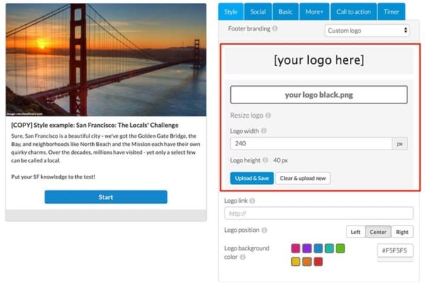425x283 pixels.
Task: Click the Upload & Save button
Action: tap(251, 178)
